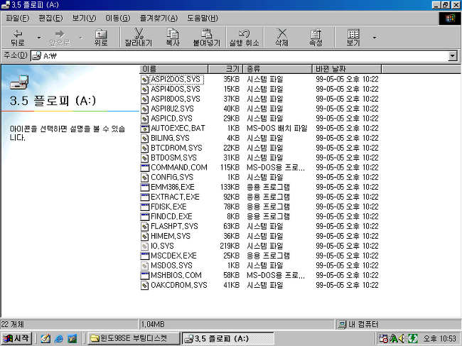Click the Delete (삭제) X icon
462x346 pixels.
pos(281,33)
